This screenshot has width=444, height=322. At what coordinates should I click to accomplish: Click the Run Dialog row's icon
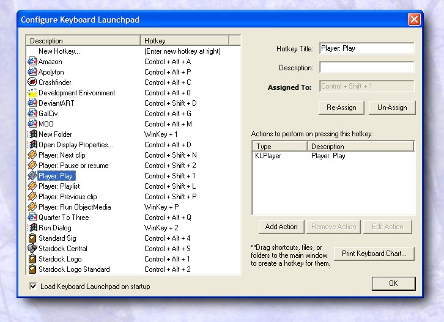[32, 227]
